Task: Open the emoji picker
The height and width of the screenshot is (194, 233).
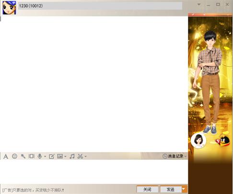Action: coord(14,156)
